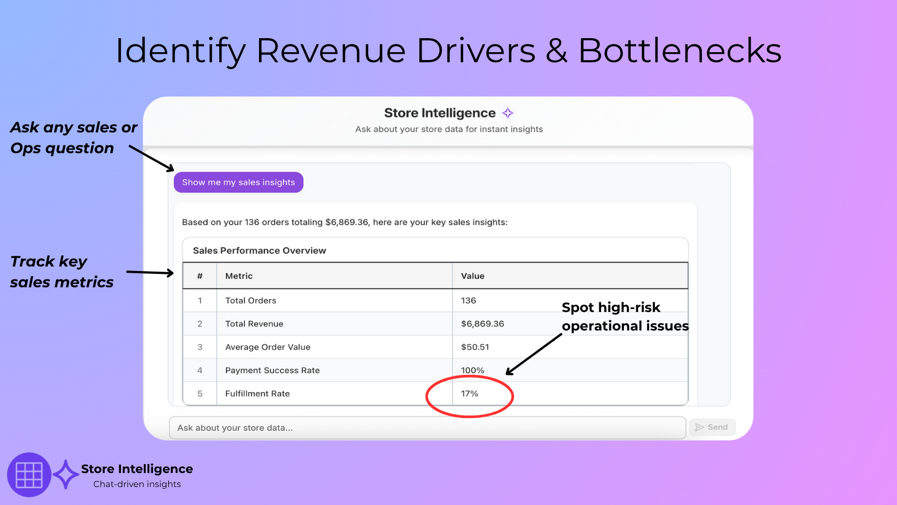Click the value '136' in the table
Screen dimensions: 897x505
[x=469, y=301]
